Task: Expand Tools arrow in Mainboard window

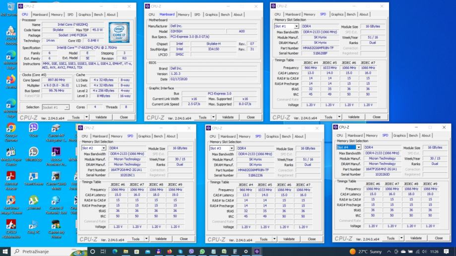Action: tap(213, 117)
